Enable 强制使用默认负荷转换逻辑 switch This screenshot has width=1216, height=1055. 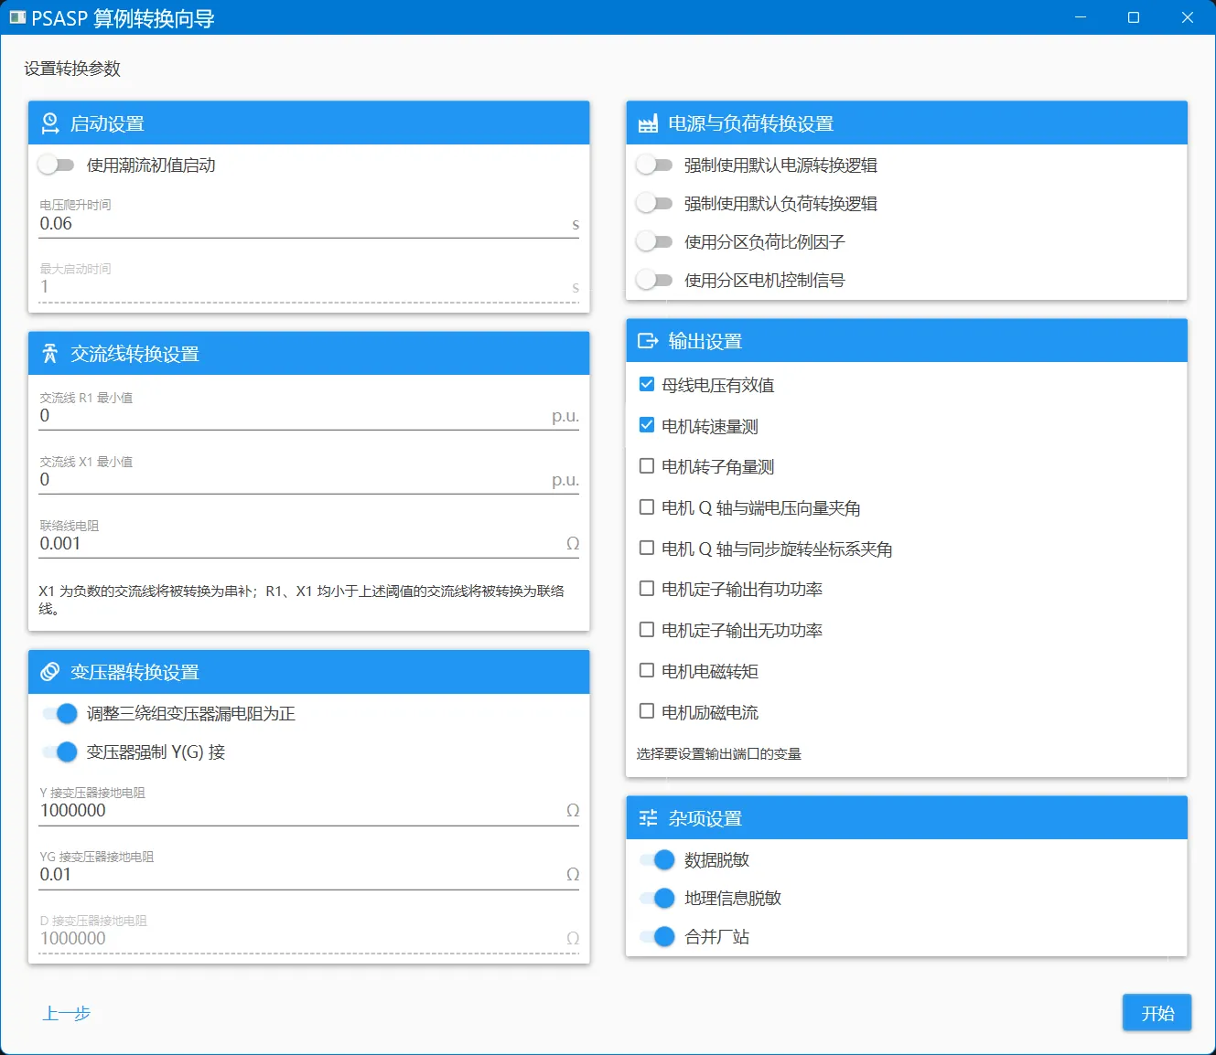point(654,204)
